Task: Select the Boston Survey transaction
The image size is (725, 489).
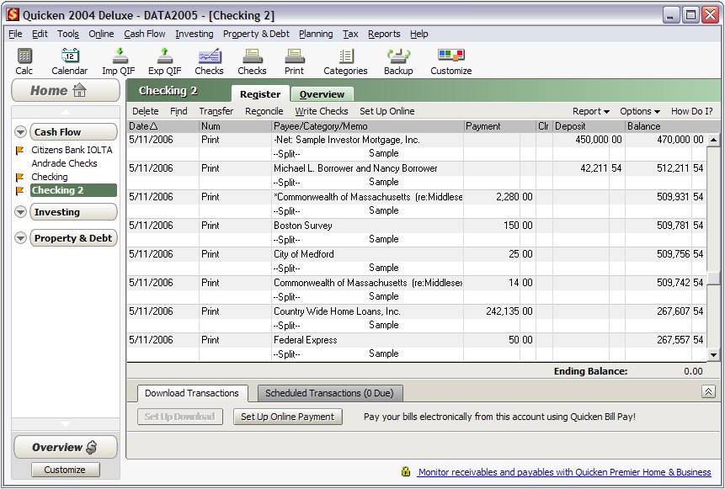Action: point(416,232)
